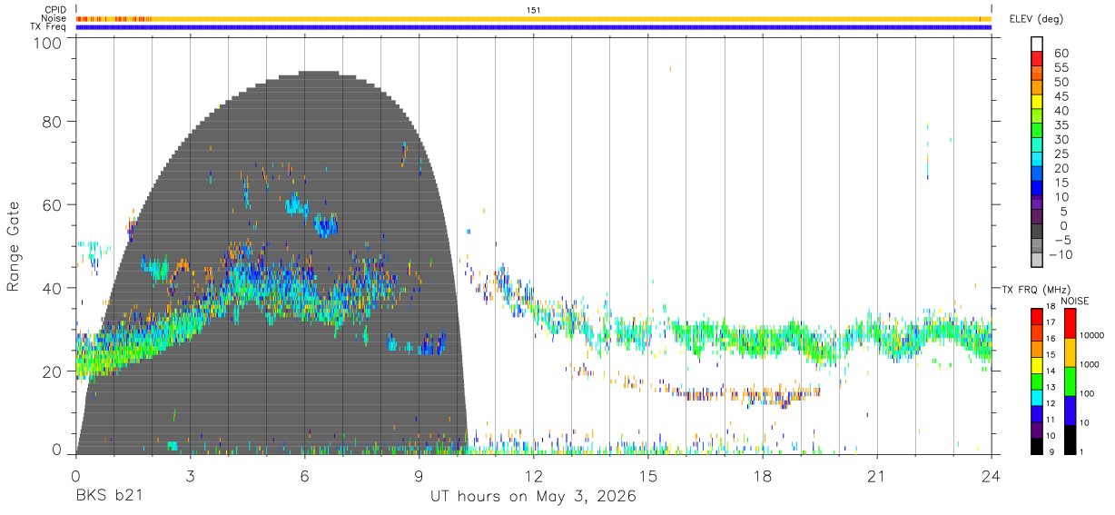This screenshot has width=1115, height=515.
Task: Click the white top cap of ELEV colorbar
Action: 1037,45
